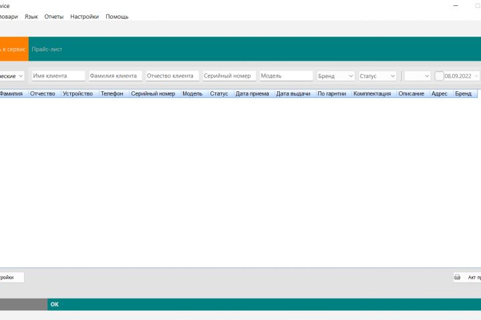Screen dimensions: 481x320
Task: Sort by the Отчество column header
Action: (x=45, y=94)
